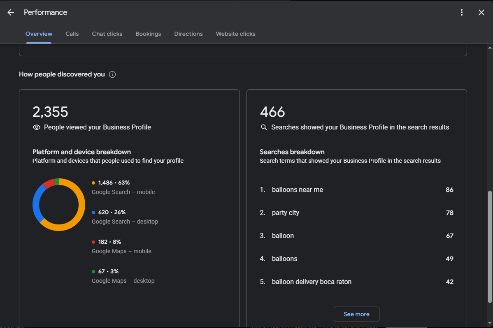Open the Website clicks tab
Screen dimensions: 493x328
(235, 34)
